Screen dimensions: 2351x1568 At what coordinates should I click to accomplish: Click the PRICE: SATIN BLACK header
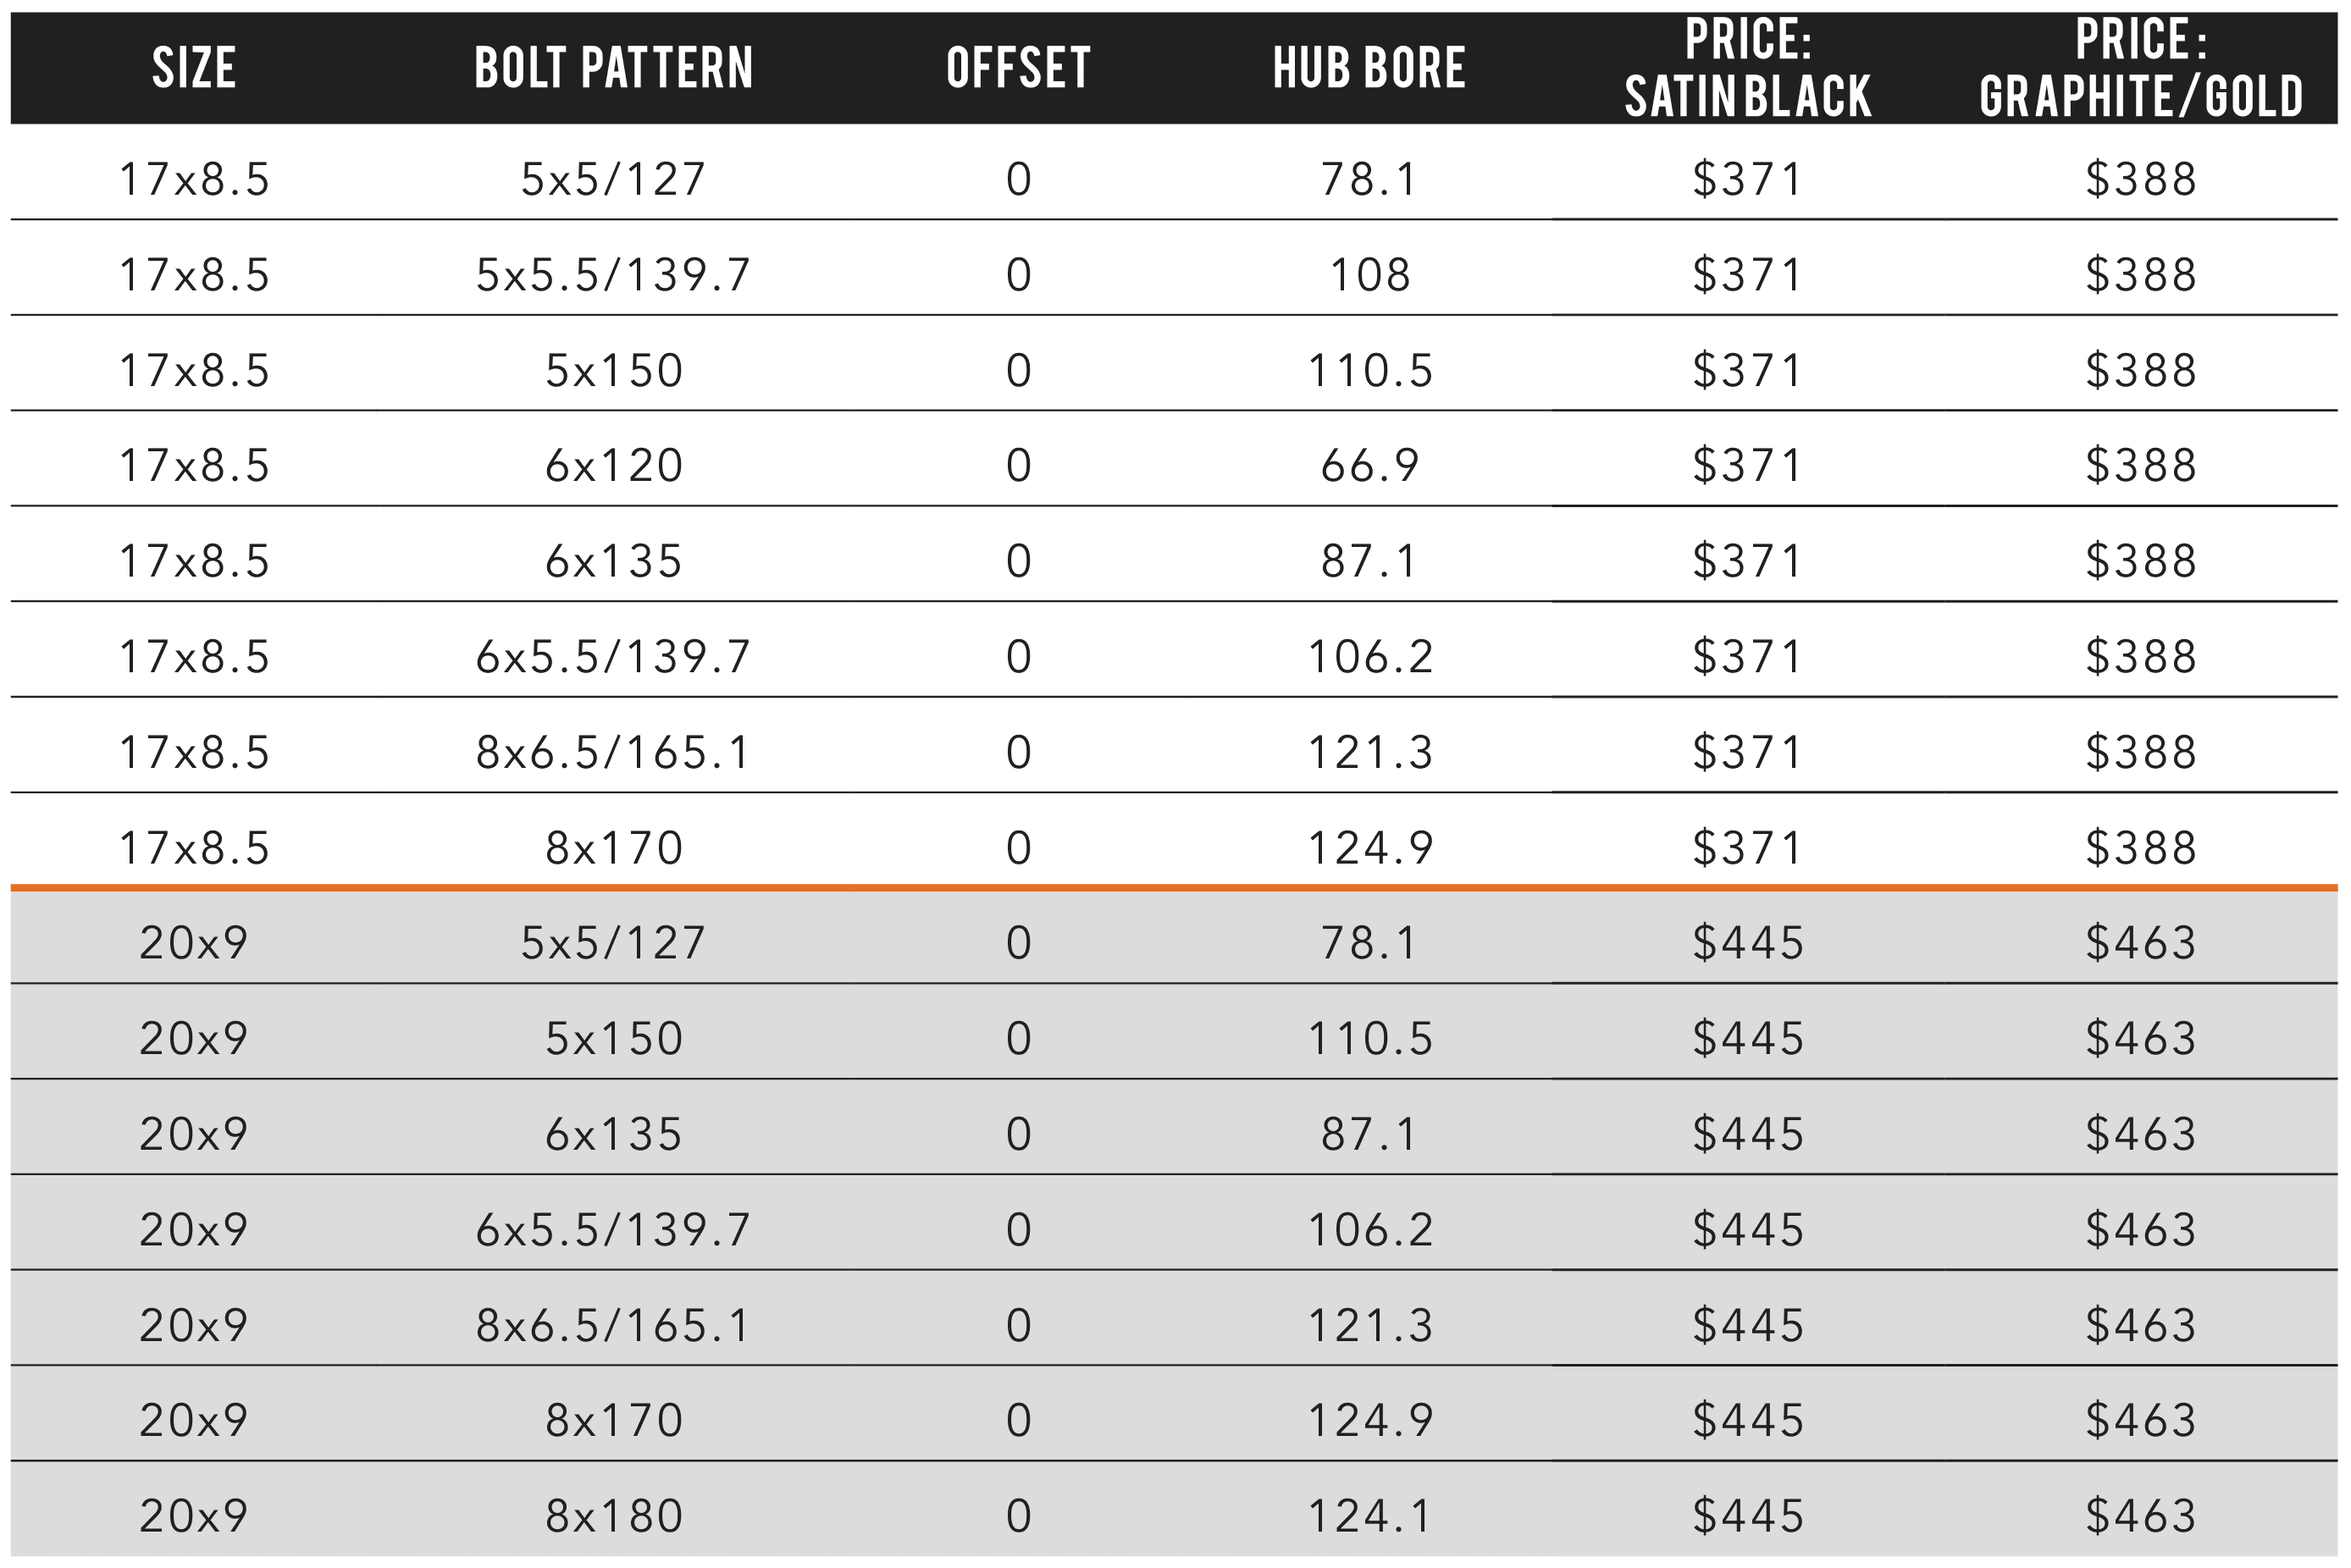click(1747, 68)
